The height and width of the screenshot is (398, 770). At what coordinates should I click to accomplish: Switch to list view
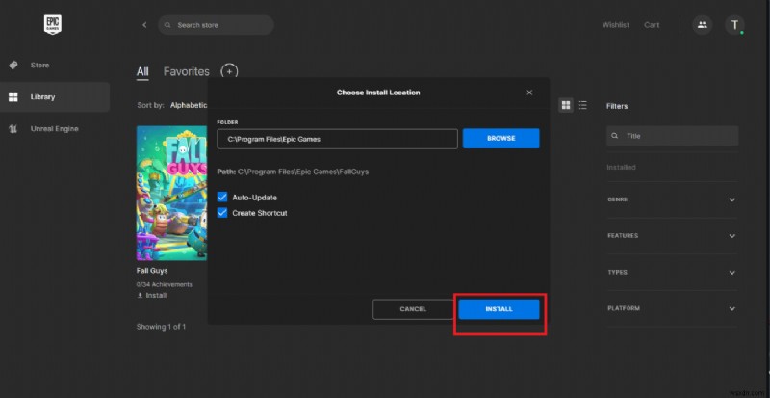click(583, 105)
